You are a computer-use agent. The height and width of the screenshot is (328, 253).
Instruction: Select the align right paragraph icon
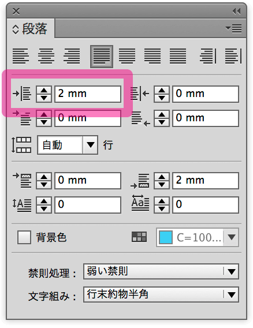click(x=72, y=56)
